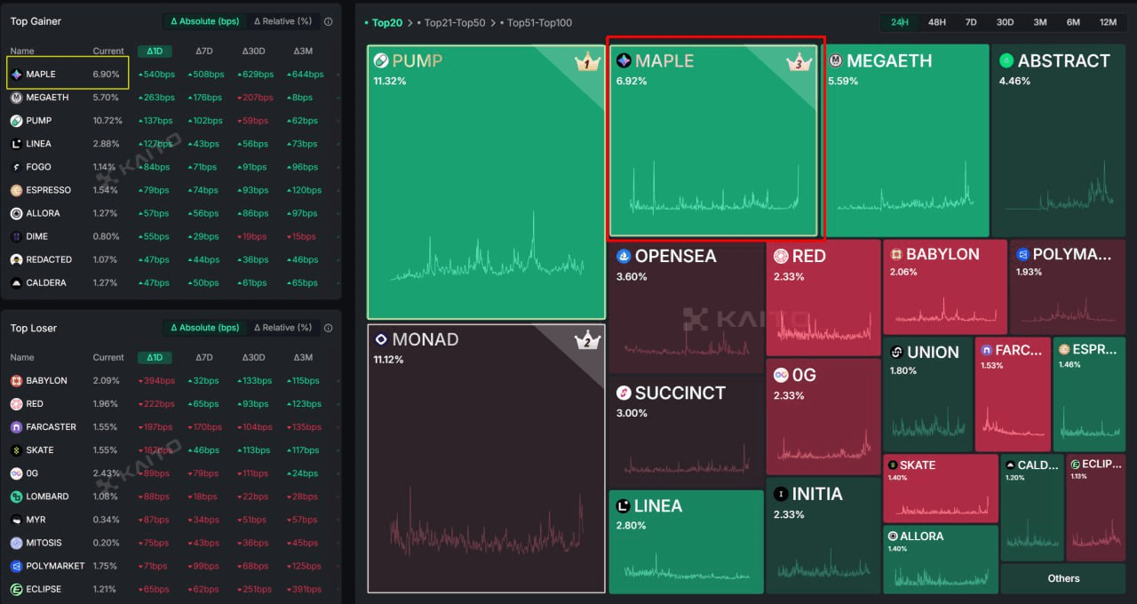Screen dimensions: 1137x604
Task: Click the ECLIPSE icon in Top Loser list
Action: [x=17, y=589]
